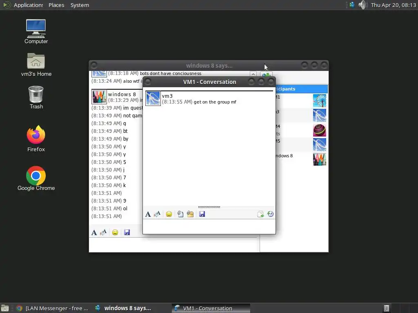Click the MATE logo icon in top panel

(7, 5)
